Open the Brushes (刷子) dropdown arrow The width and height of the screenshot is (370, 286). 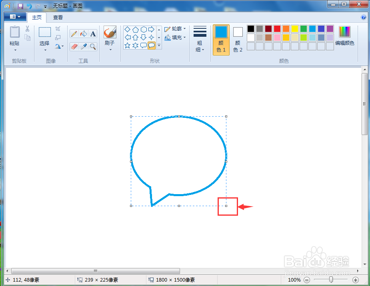tap(110, 50)
